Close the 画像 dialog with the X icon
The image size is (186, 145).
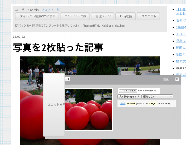pyautogui.click(x=177, y=79)
